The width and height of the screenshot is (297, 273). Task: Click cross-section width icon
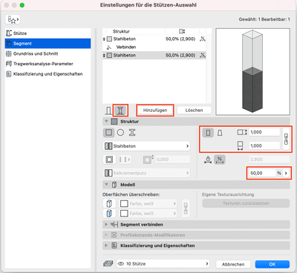click(240, 145)
